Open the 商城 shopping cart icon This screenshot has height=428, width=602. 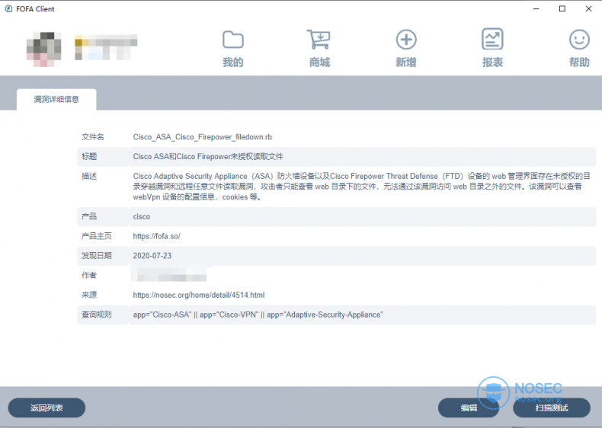319,40
